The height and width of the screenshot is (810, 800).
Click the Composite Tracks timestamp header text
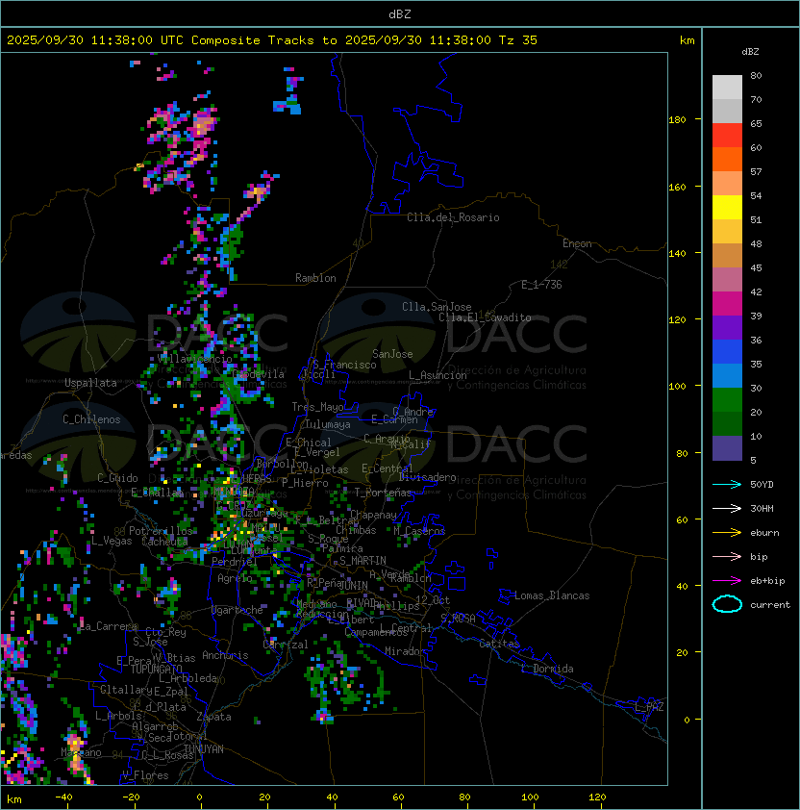(272, 40)
